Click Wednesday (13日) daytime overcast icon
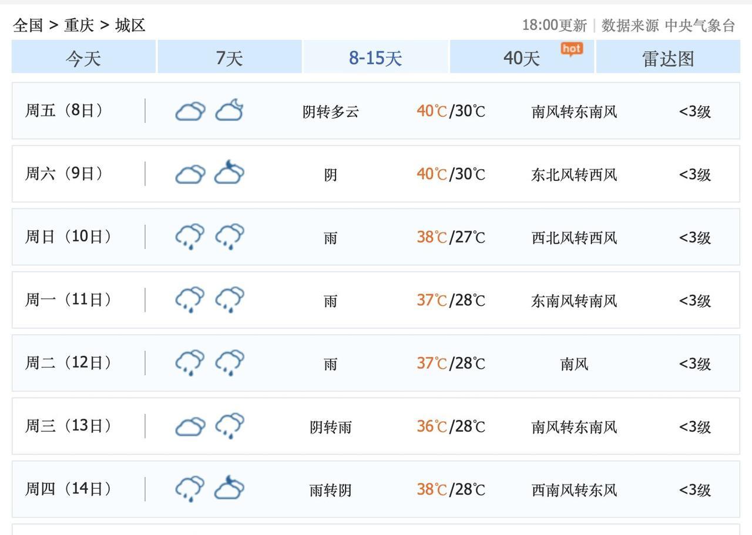The width and height of the screenshot is (752, 535). 190,426
